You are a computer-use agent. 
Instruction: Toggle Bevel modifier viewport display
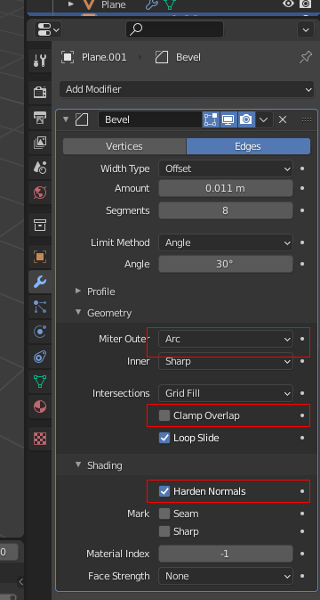[x=228, y=119]
